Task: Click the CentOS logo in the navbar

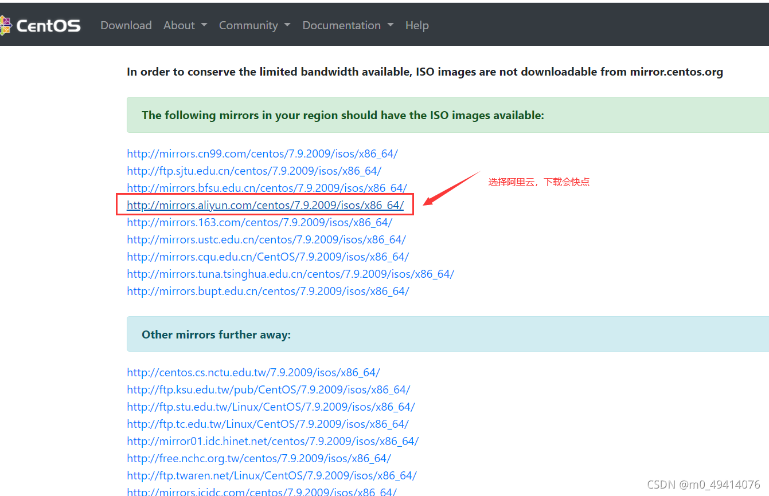Action: [40, 25]
